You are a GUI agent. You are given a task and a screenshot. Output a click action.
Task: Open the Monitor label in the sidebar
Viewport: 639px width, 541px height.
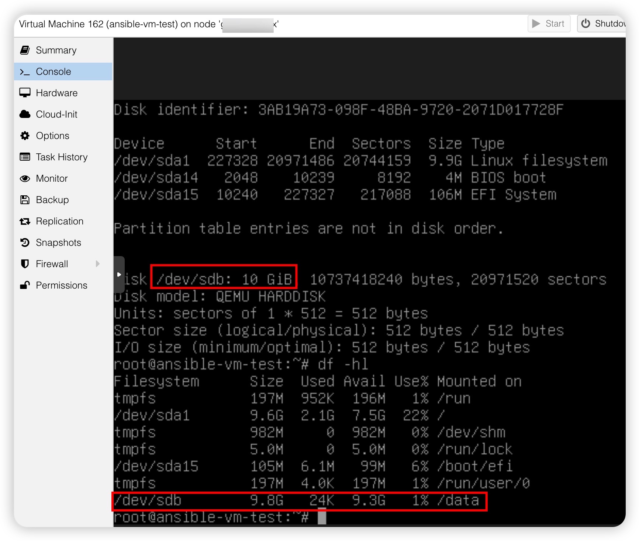point(52,178)
